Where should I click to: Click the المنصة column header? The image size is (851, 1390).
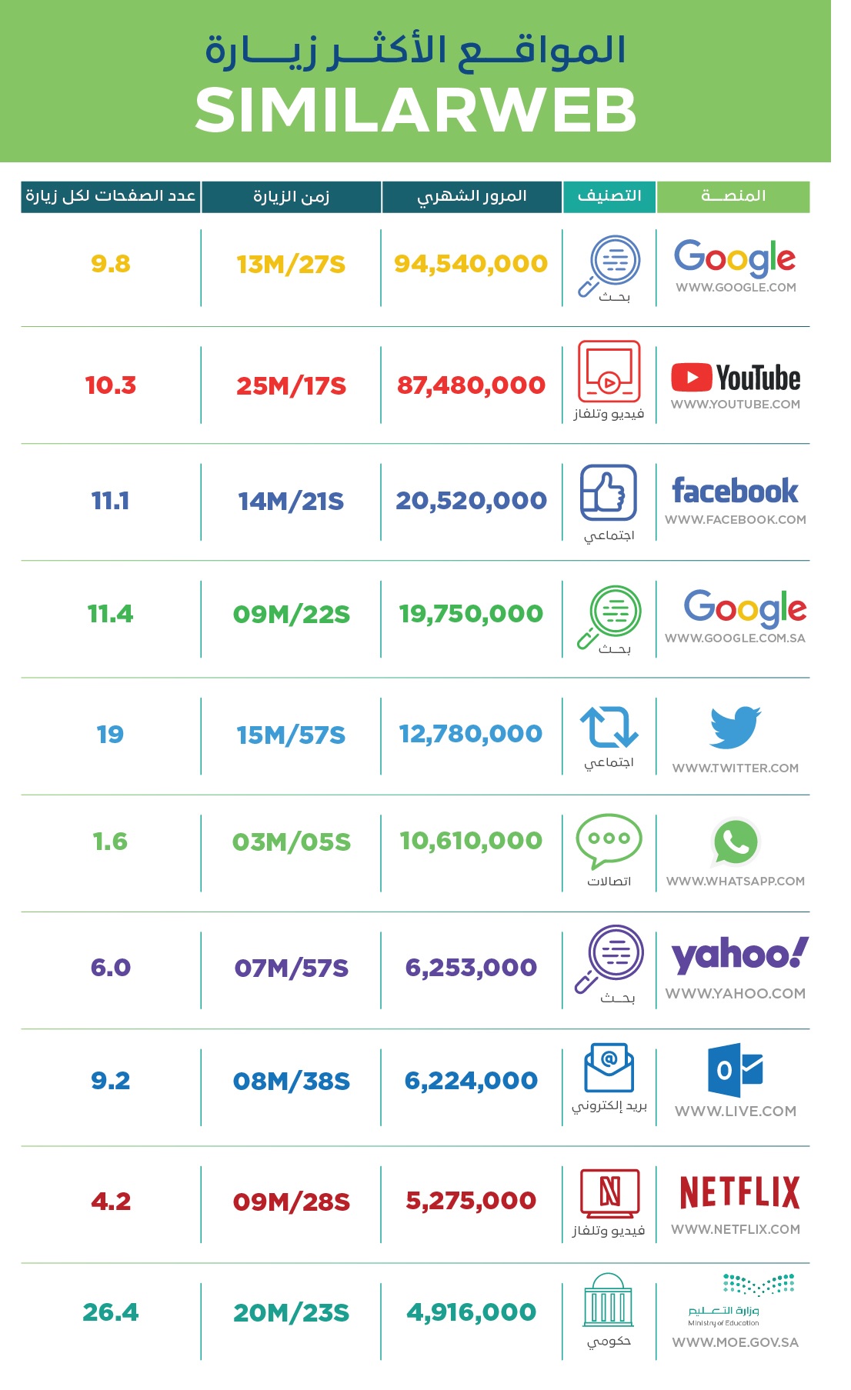(733, 196)
